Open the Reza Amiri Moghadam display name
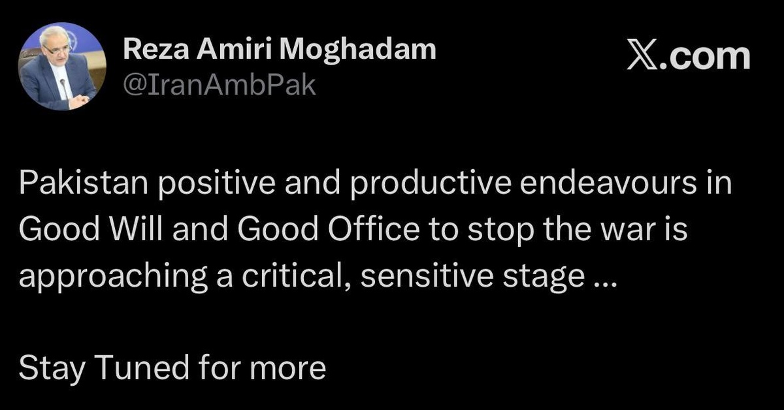Screen dimensions: 784x410 279,50
